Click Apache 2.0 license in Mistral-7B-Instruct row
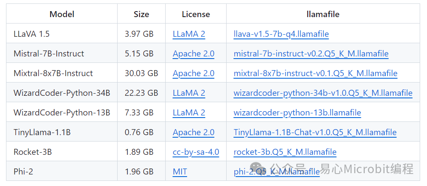 tap(194, 54)
